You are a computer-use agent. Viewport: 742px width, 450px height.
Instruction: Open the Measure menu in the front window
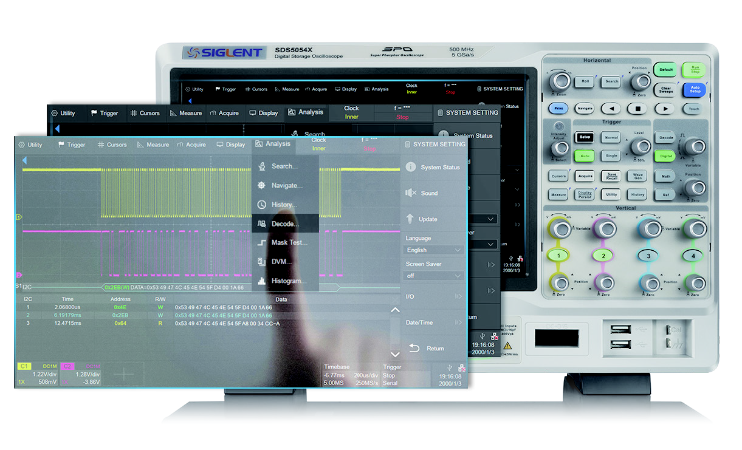point(153,145)
